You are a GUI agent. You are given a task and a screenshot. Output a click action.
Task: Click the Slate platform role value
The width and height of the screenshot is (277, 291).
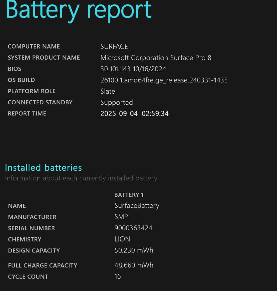point(108,91)
